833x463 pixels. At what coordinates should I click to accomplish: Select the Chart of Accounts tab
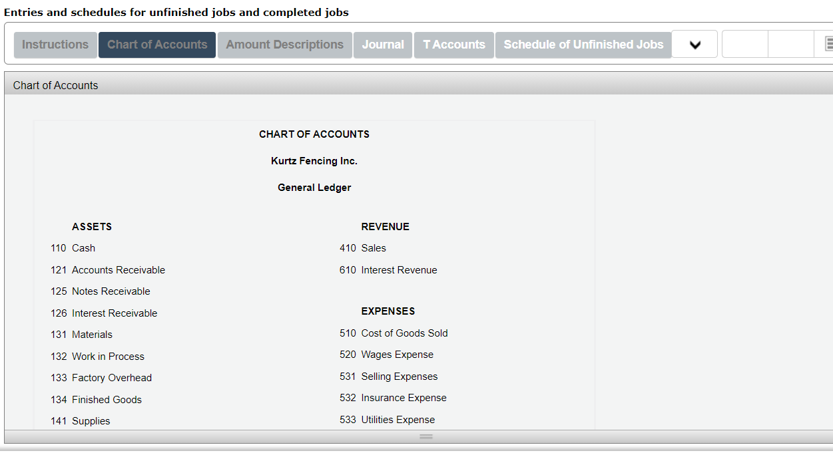[156, 45]
